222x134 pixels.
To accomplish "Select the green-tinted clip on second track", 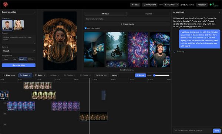I will (44, 95).
